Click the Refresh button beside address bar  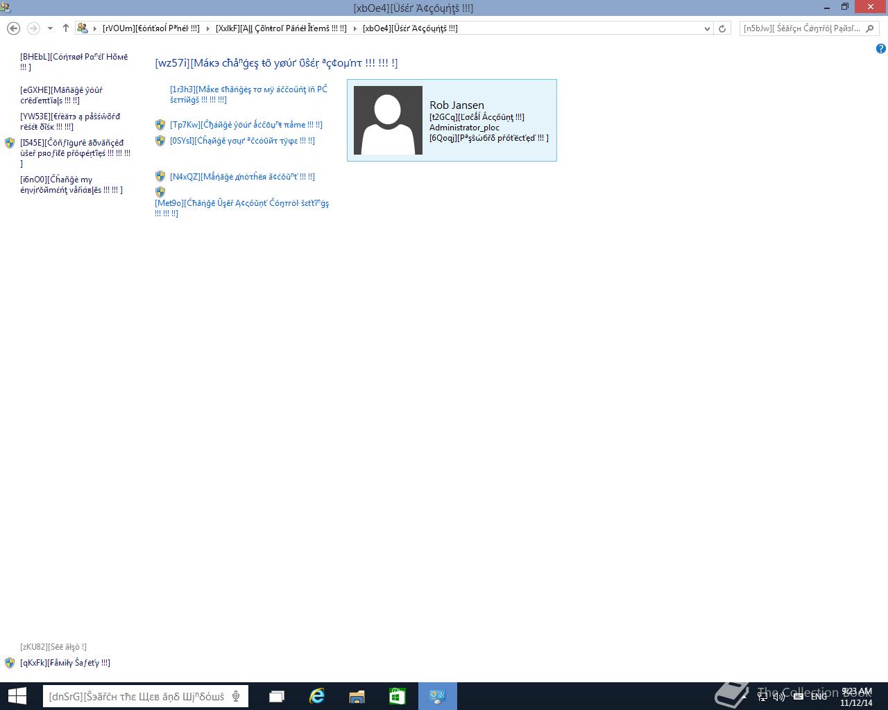pos(722,28)
